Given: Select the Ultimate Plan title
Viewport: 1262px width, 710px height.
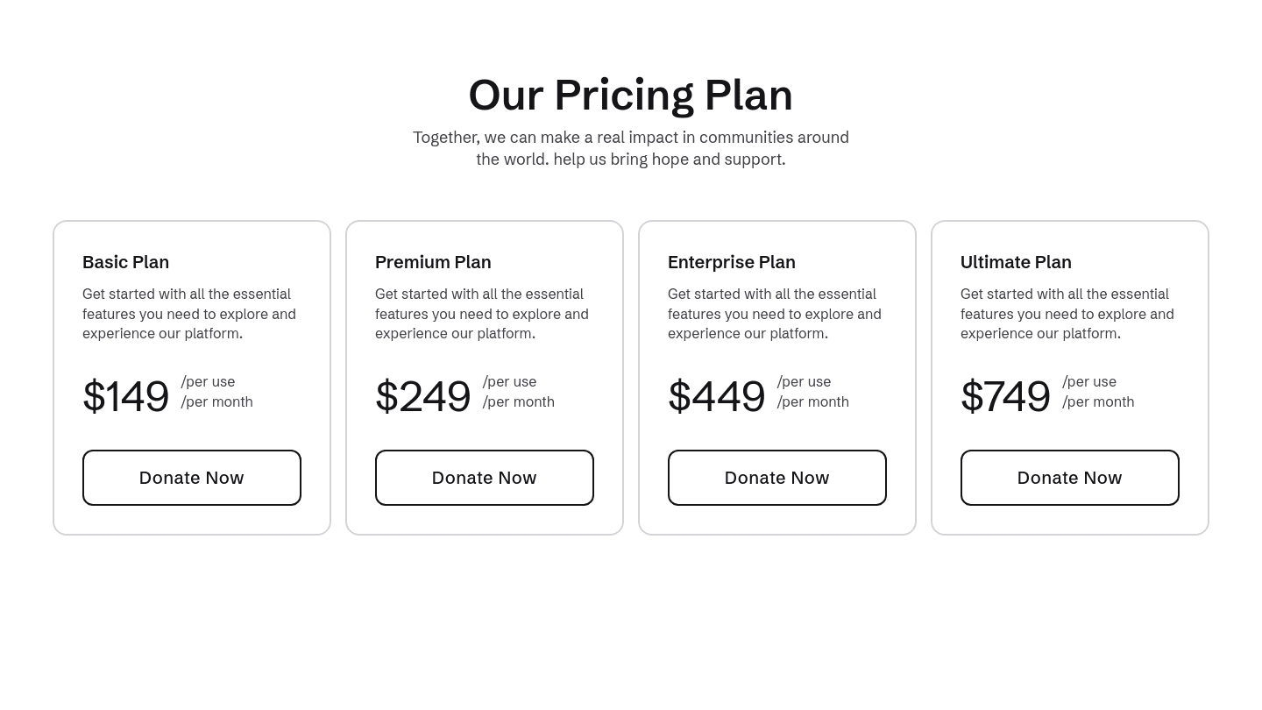Looking at the screenshot, I should click(1016, 262).
